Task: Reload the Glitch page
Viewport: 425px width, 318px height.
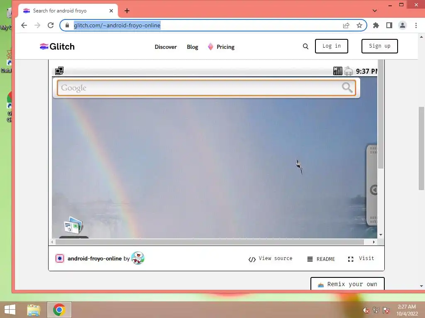Action: [x=51, y=25]
